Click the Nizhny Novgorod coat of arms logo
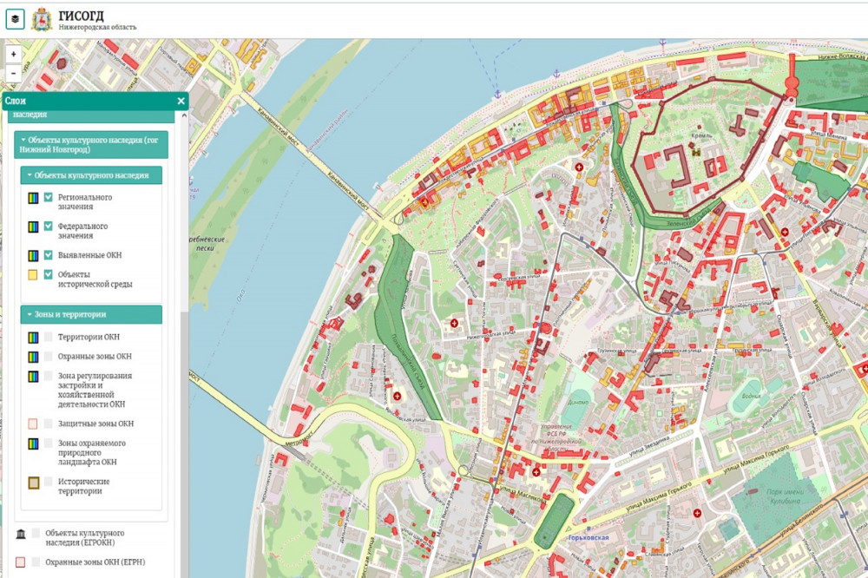This screenshot has width=868, height=578. pyautogui.click(x=41, y=19)
